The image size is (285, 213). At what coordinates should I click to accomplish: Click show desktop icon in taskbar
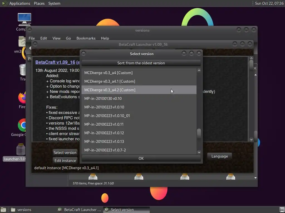[x=3, y=210]
